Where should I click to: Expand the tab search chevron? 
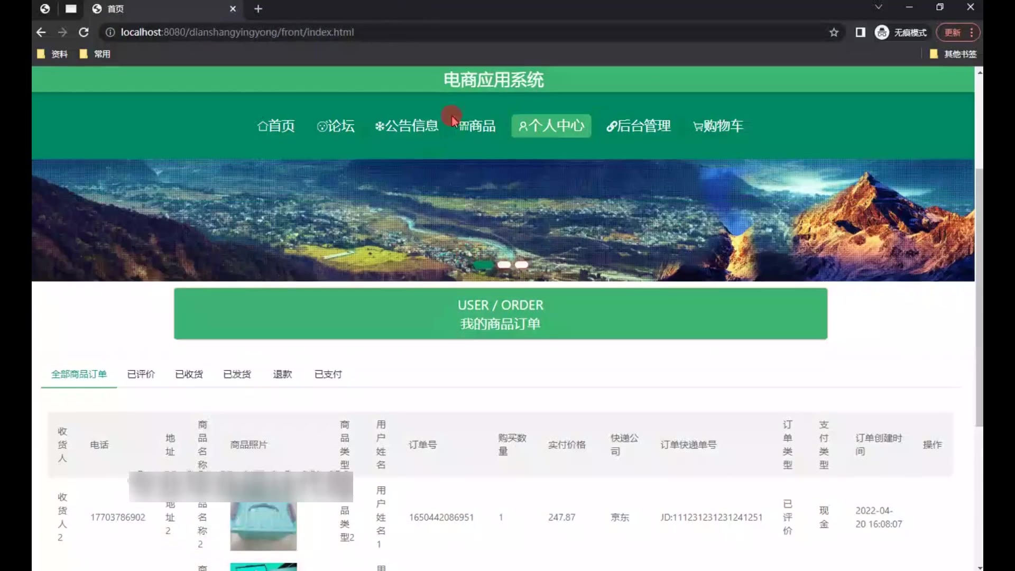(878, 7)
